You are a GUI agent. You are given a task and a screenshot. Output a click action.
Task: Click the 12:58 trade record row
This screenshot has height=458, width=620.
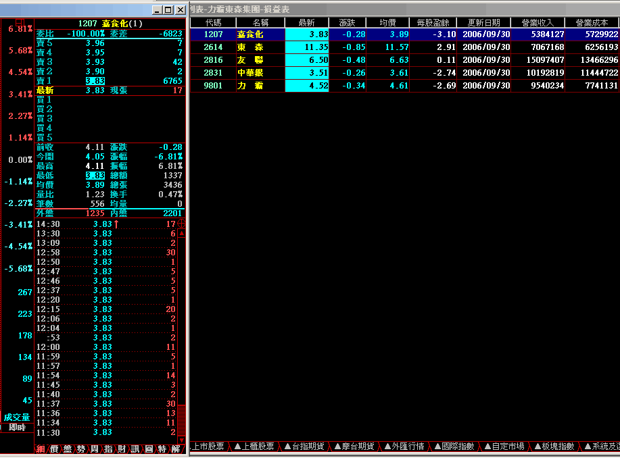coord(106,253)
